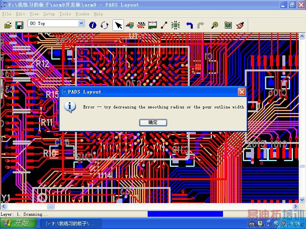Close the PADS Layout error dialog
306x229 pixels.
tap(242, 92)
